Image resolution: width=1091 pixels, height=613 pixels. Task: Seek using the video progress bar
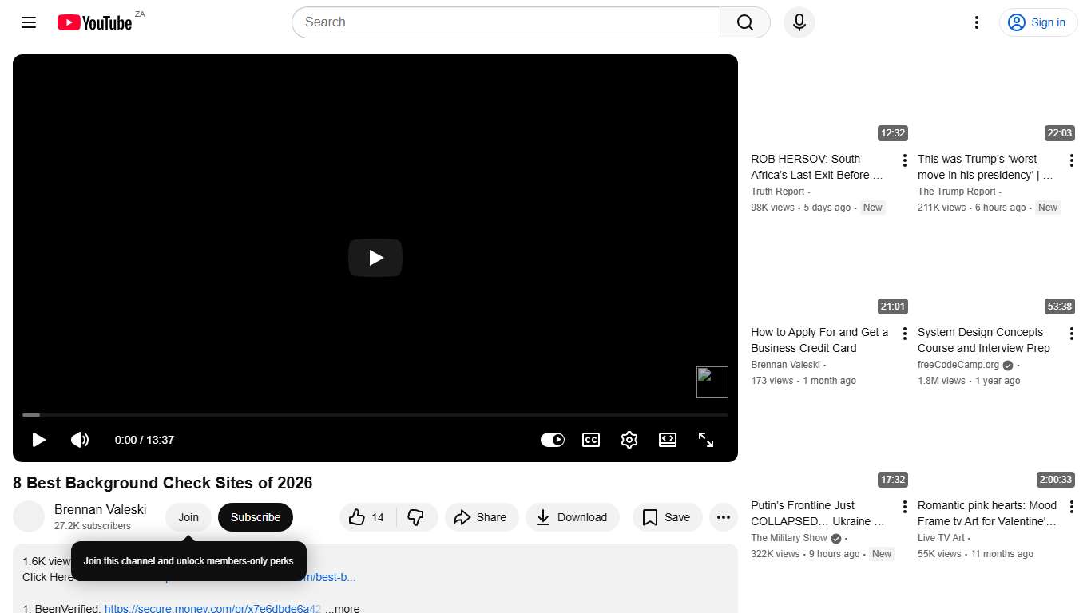375,415
